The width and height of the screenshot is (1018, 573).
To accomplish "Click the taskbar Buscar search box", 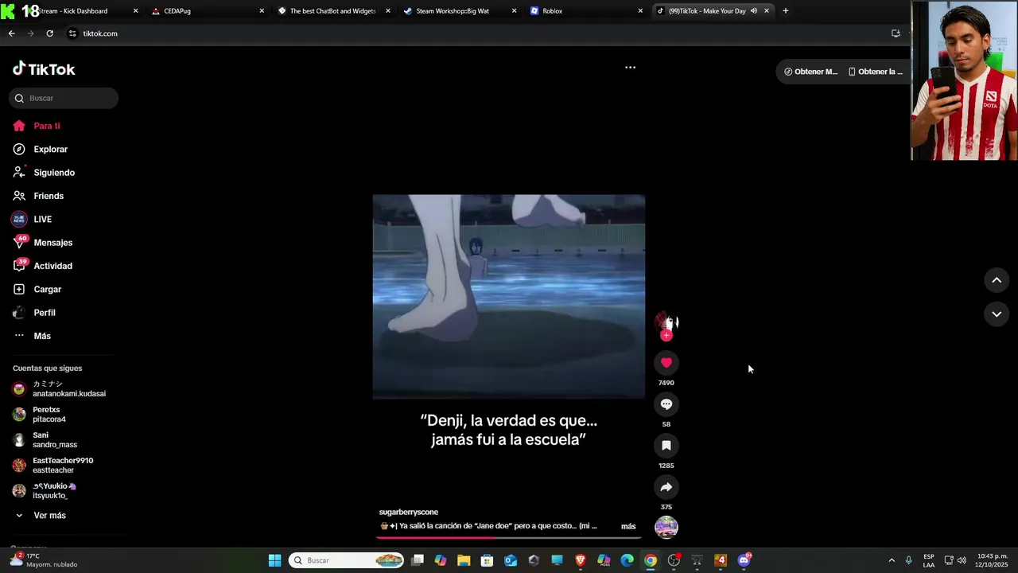I will [x=346, y=560].
